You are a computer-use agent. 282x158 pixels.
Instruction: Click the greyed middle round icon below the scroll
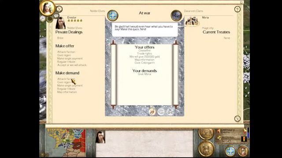[161, 111]
